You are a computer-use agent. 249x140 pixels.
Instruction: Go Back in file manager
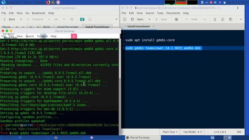click(x=9, y=19)
